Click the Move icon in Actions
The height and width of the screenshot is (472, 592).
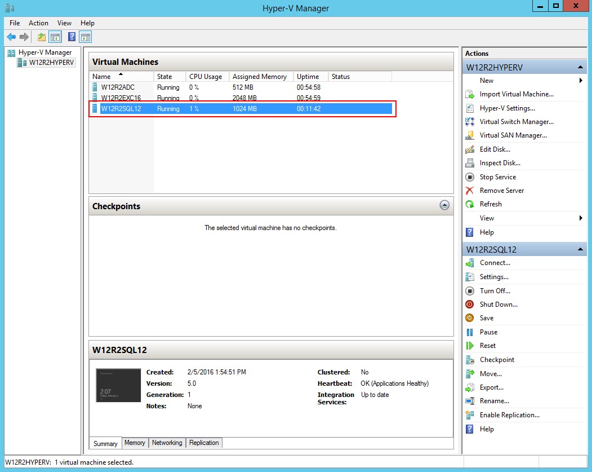(x=470, y=374)
